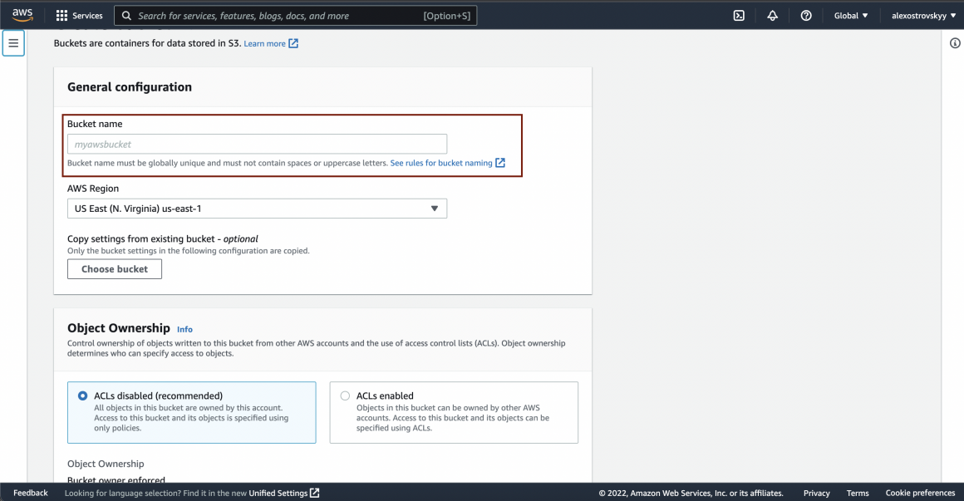Expand the left hamburger navigation menu
964x501 pixels.
(x=13, y=43)
